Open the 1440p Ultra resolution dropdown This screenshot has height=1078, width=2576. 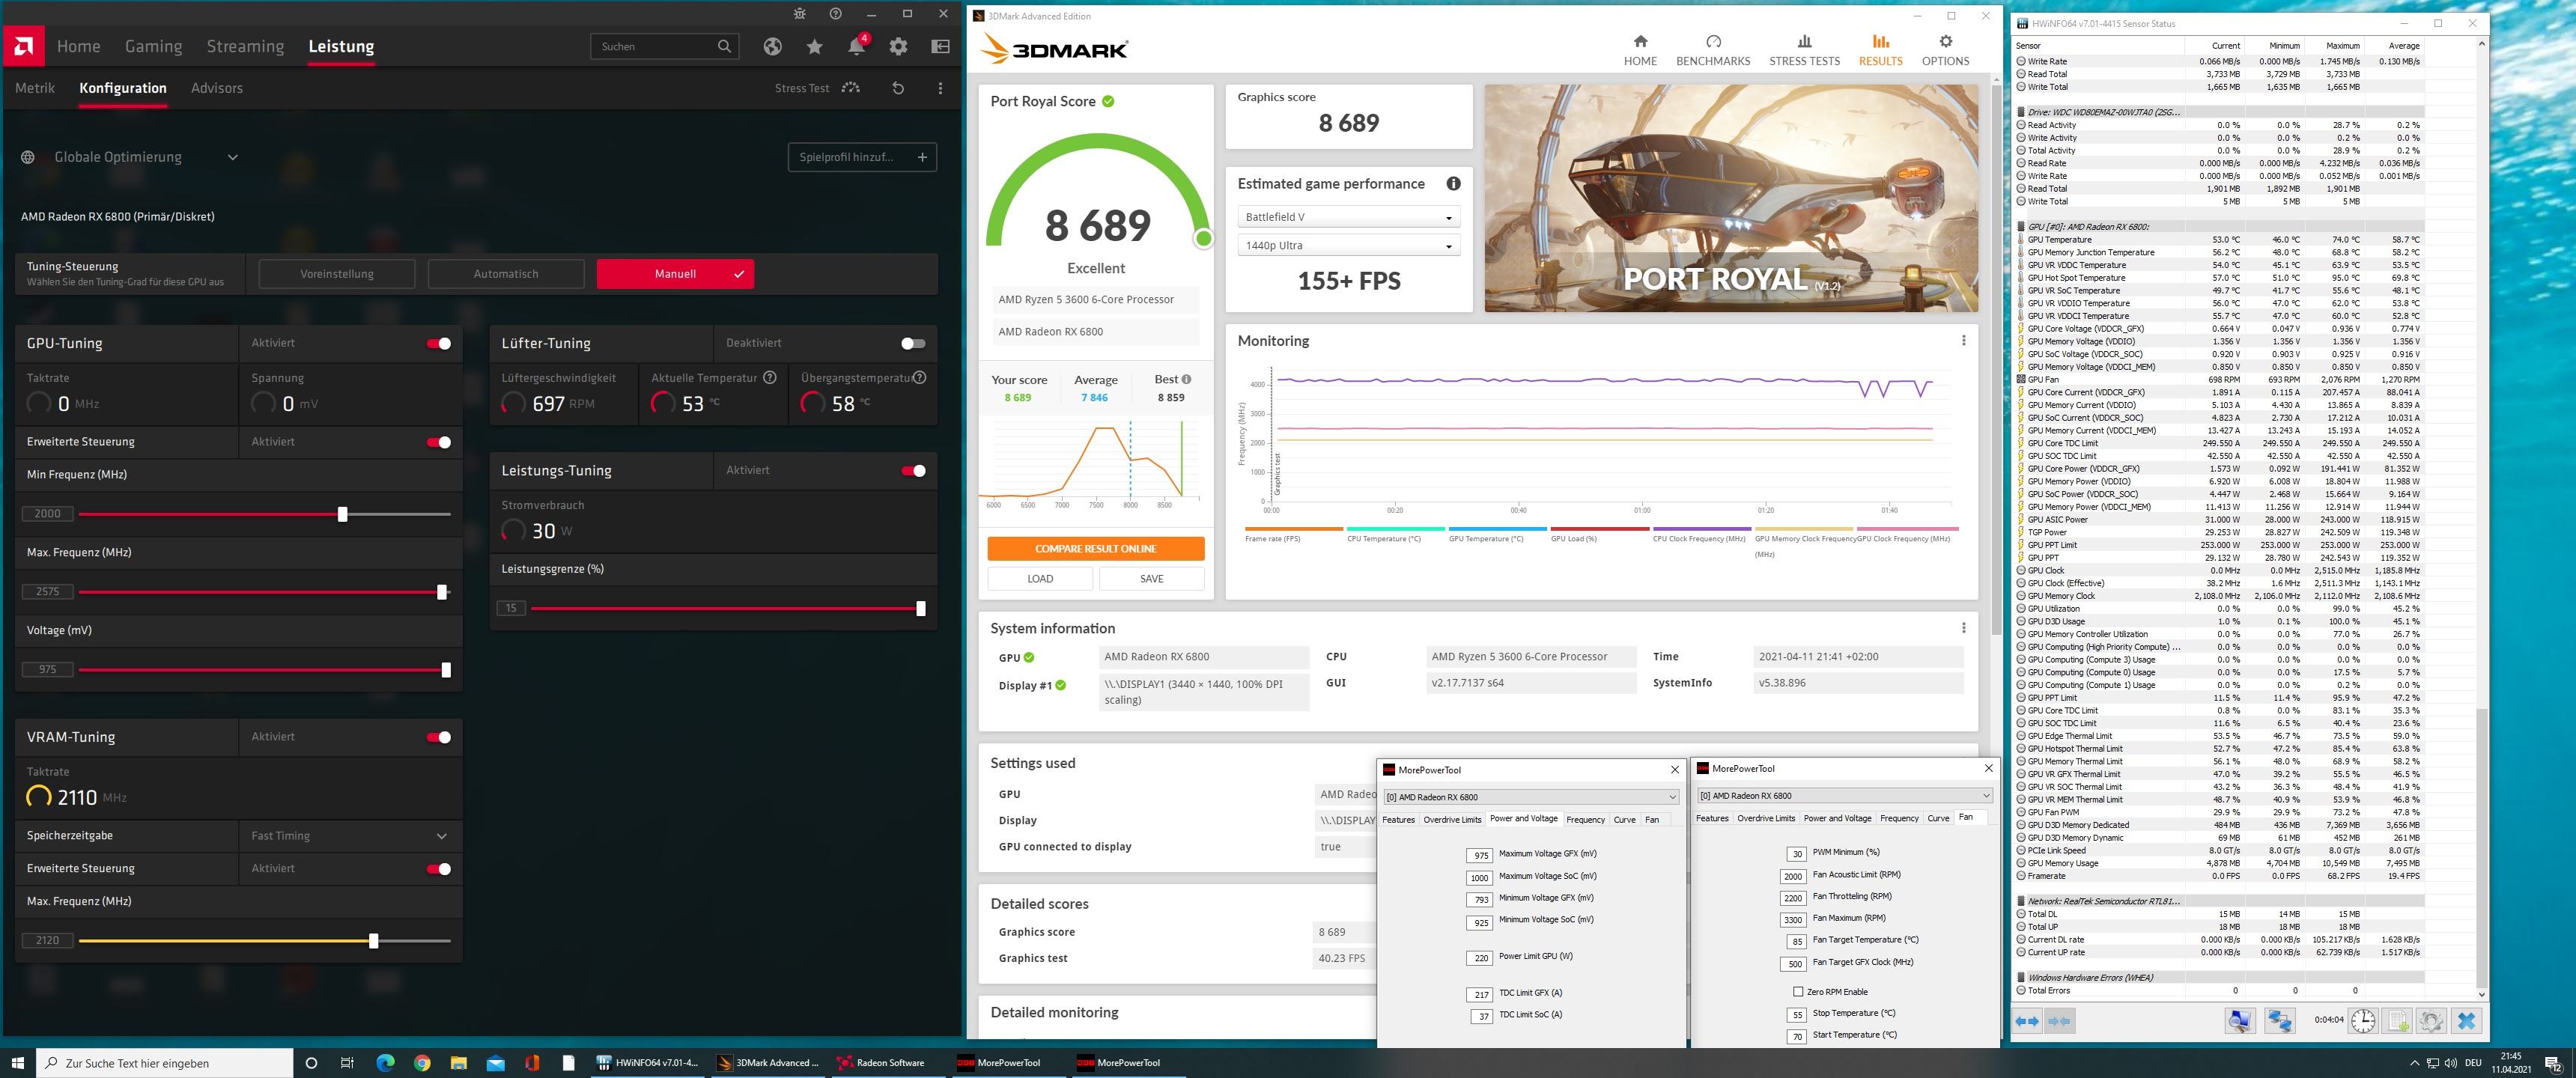point(1349,246)
